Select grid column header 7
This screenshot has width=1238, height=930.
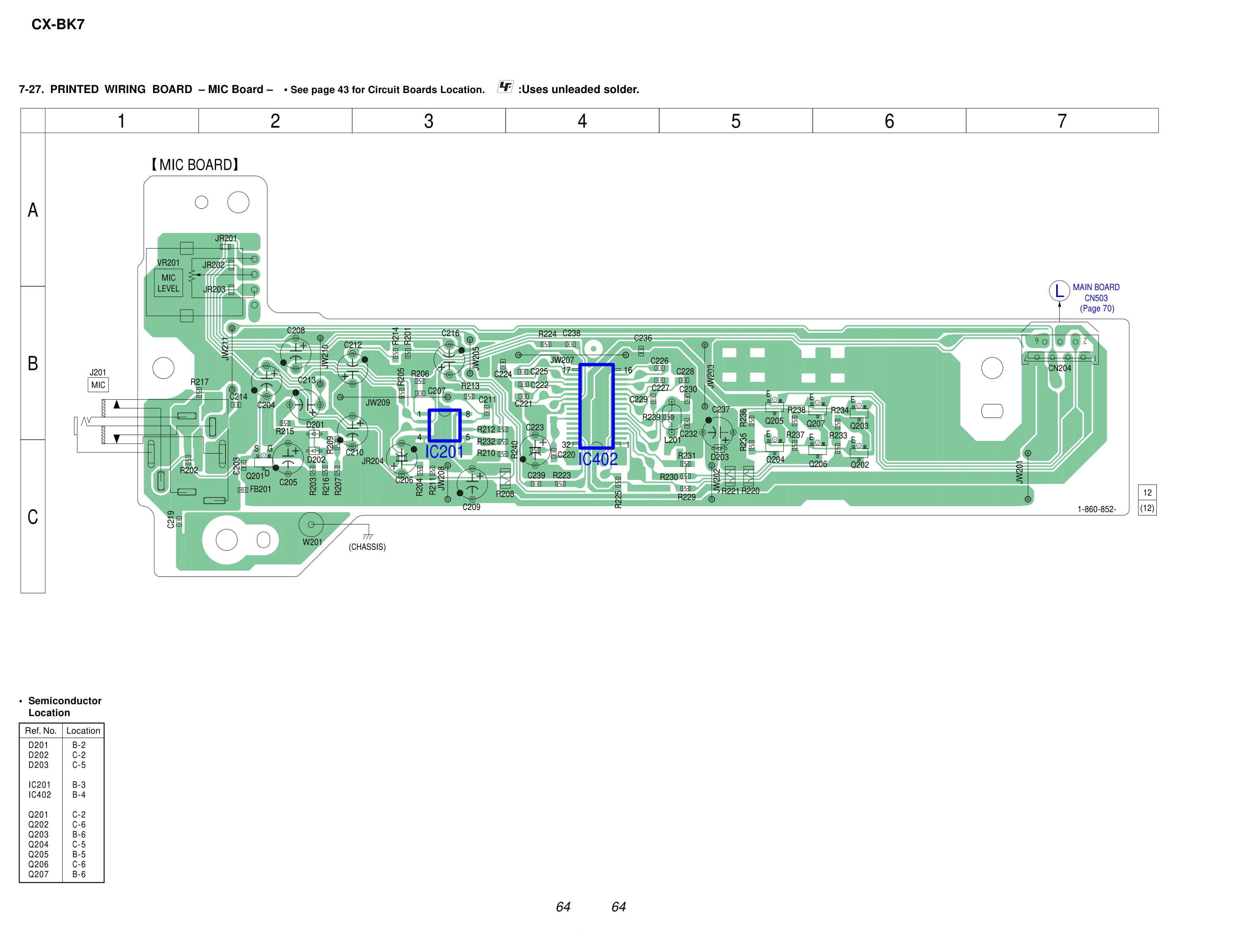pyautogui.click(x=1062, y=121)
